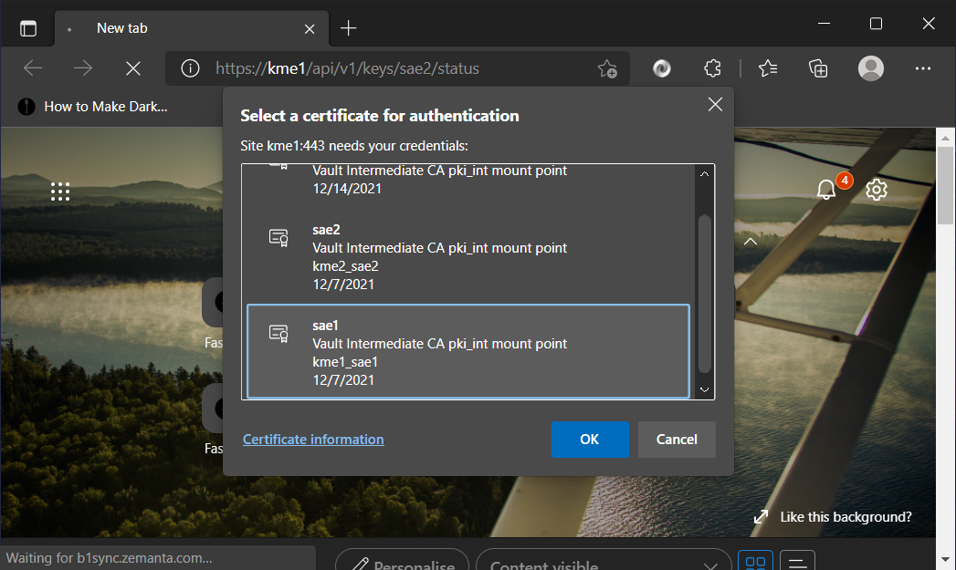Open the Extensions puzzle icon
Screen dimensions: 956x570
(712, 68)
